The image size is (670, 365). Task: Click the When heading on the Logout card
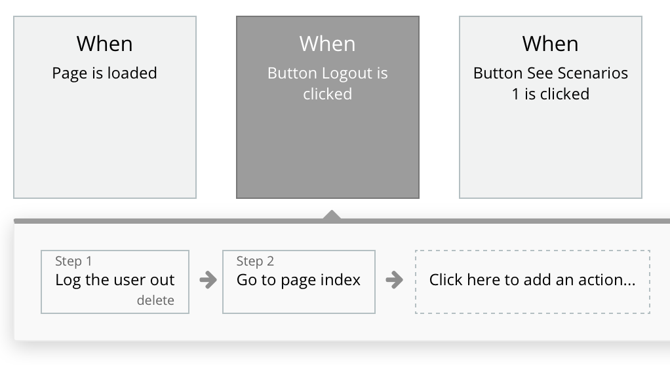click(327, 44)
